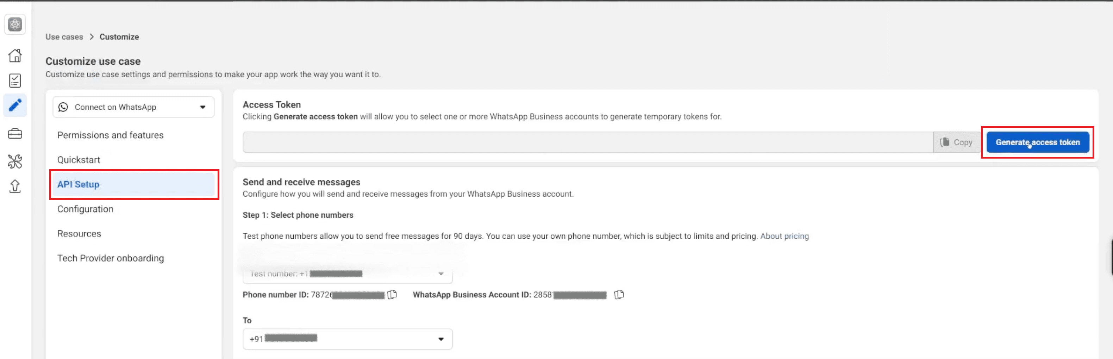The width and height of the screenshot is (1113, 359).
Task: Copy the WhatsApp Business Account ID
Action: [619, 295]
